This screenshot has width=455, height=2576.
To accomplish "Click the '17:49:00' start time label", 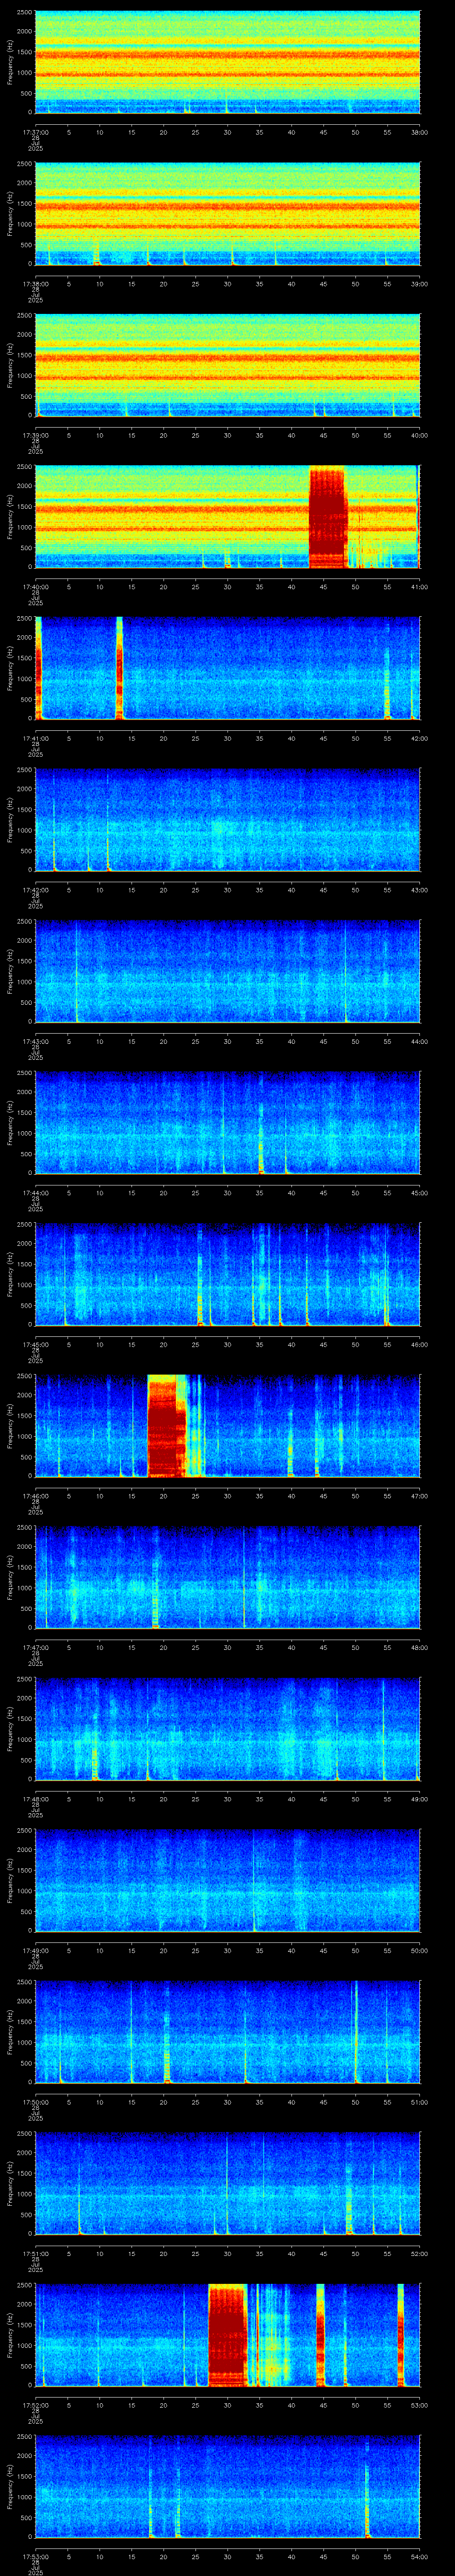I will point(35,1950).
